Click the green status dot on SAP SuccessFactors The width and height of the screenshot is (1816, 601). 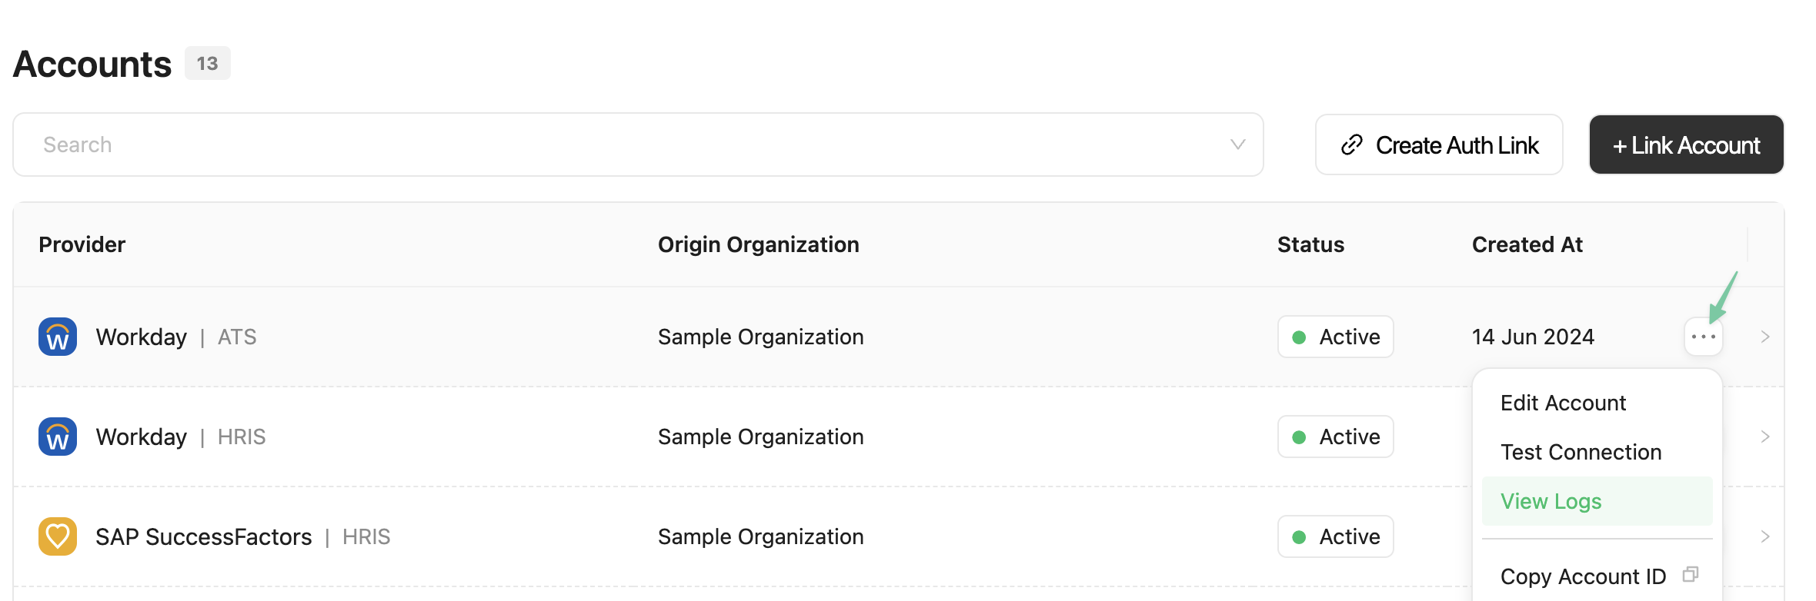pos(1299,536)
